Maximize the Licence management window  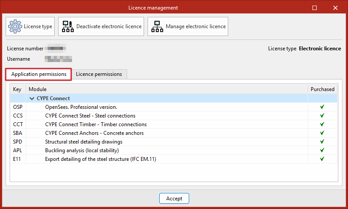tap(315, 8)
